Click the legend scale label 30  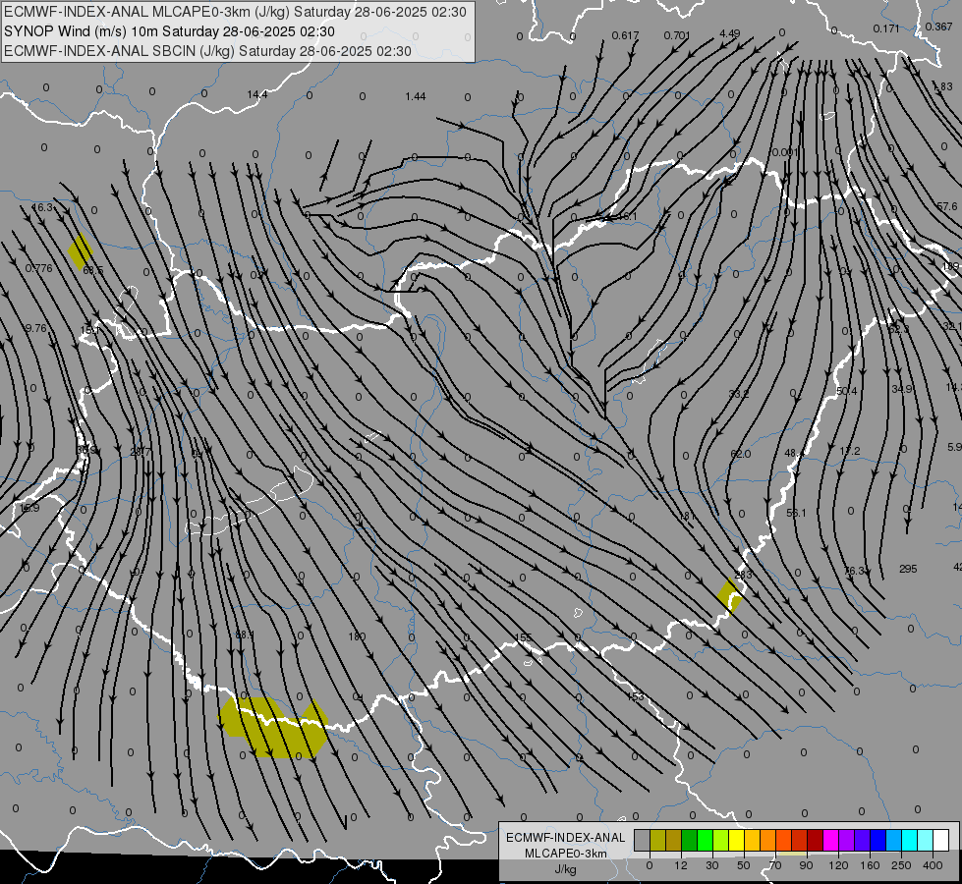pyautogui.click(x=711, y=865)
